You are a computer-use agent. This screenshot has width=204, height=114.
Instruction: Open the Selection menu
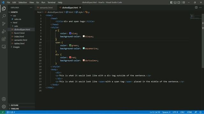point(23,3)
